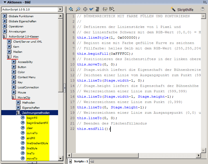
Task: Expand the Methoden folder
Action: pos(18,102)
